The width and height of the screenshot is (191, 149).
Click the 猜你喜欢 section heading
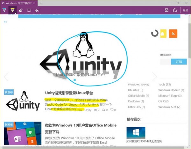[133, 119]
